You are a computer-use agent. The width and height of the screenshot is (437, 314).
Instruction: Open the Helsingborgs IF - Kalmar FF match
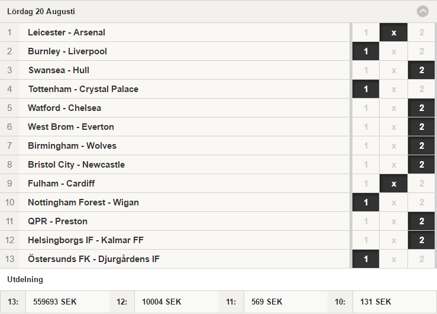(175, 240)
